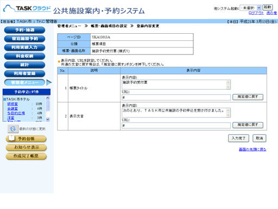278x209 pixels.
Task: Open the 宿泊施設予約 menu
Action: (x=24, y=39)
